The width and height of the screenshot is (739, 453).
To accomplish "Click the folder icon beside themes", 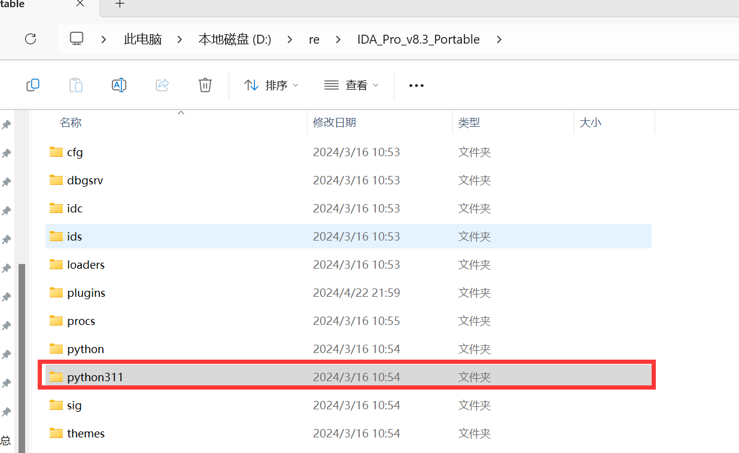I will tap(56, 433).
